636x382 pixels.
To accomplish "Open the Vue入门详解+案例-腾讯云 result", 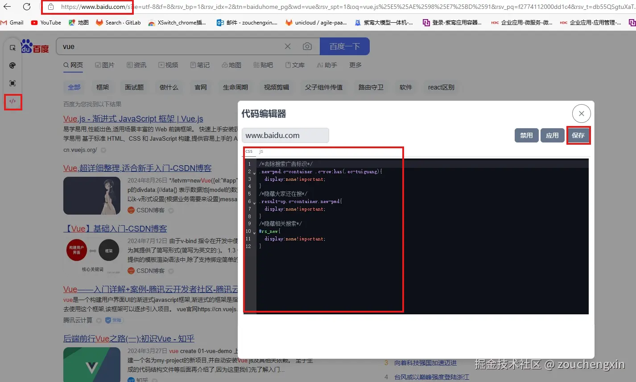I will coord(151,289).
